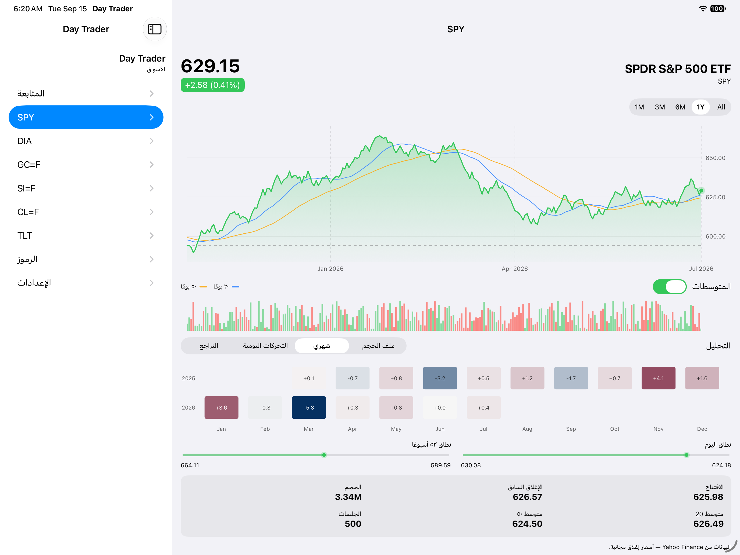Viewport: 740px width, 555px height.
Task: Tap the الإغلاق السابق 626.57 value
Action: tap(527, 497)
